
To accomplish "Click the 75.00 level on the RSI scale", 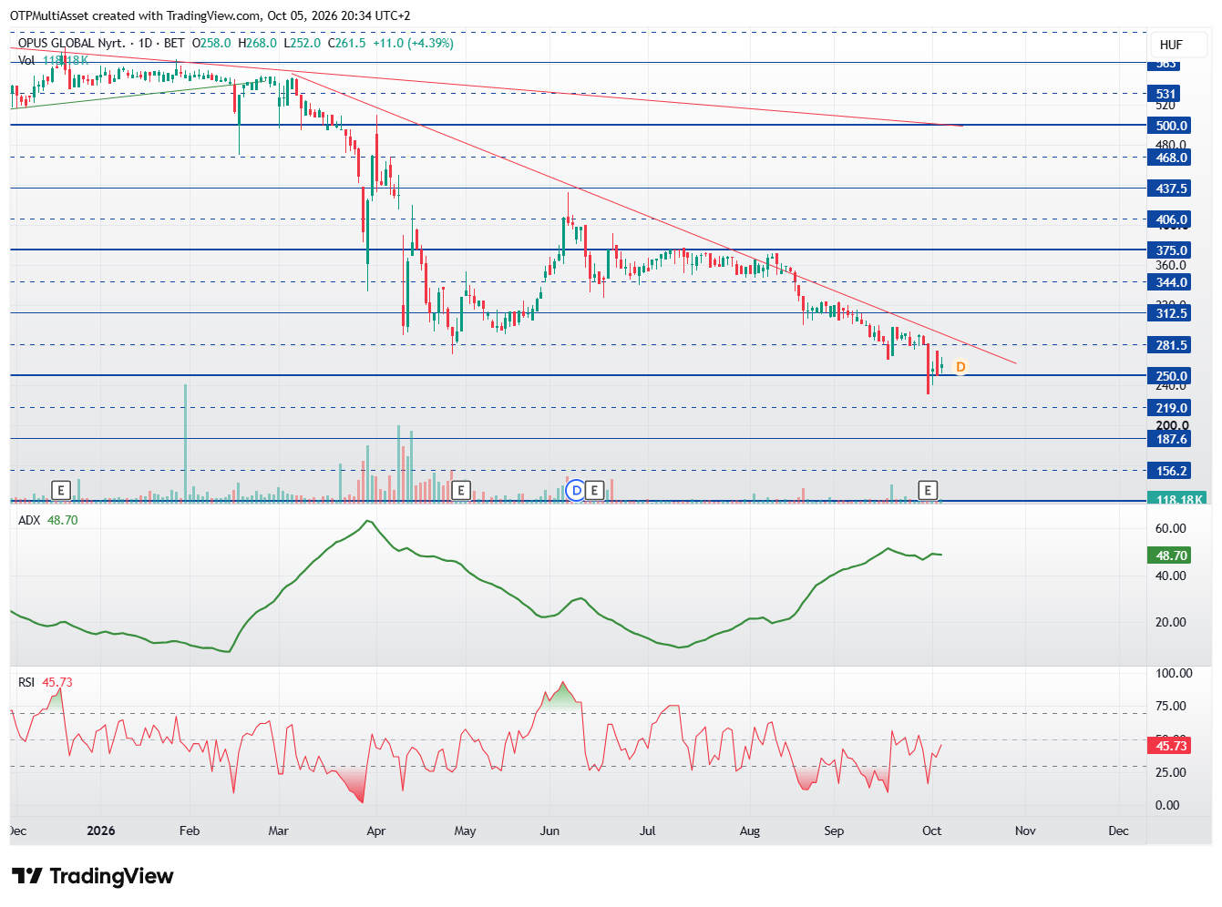I will [x=1170, y=706].
